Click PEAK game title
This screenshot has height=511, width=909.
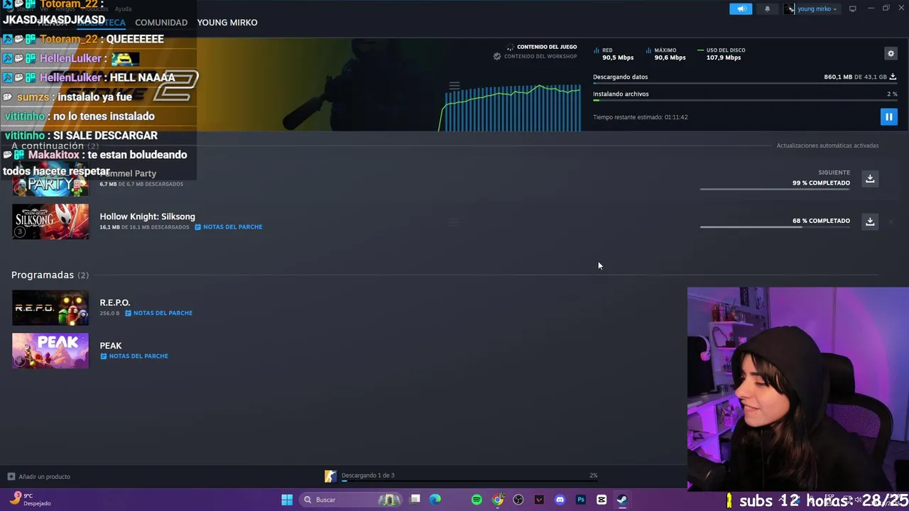pos(111,346)
